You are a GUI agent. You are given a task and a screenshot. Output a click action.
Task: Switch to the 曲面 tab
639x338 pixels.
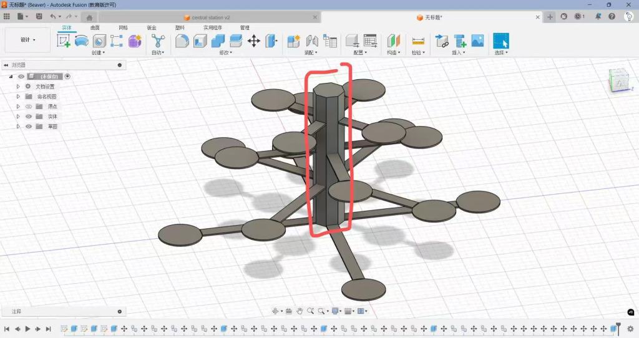point(95,28)
